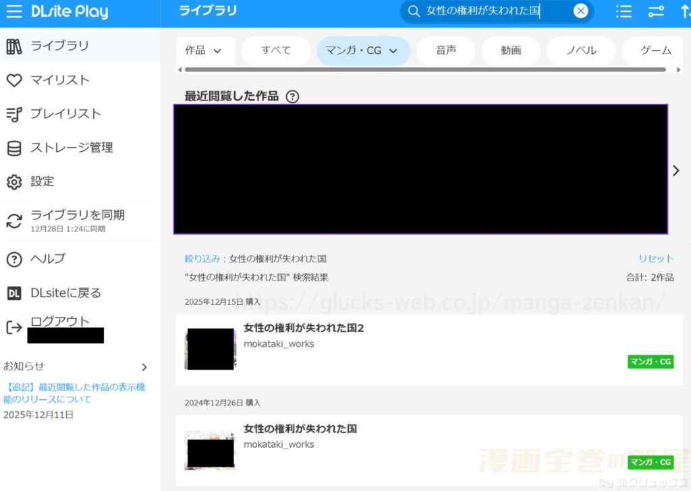Screen dimensions: 691x491
Task: Return to DLsite via the DL icon
Action: [x=14, y=293]
